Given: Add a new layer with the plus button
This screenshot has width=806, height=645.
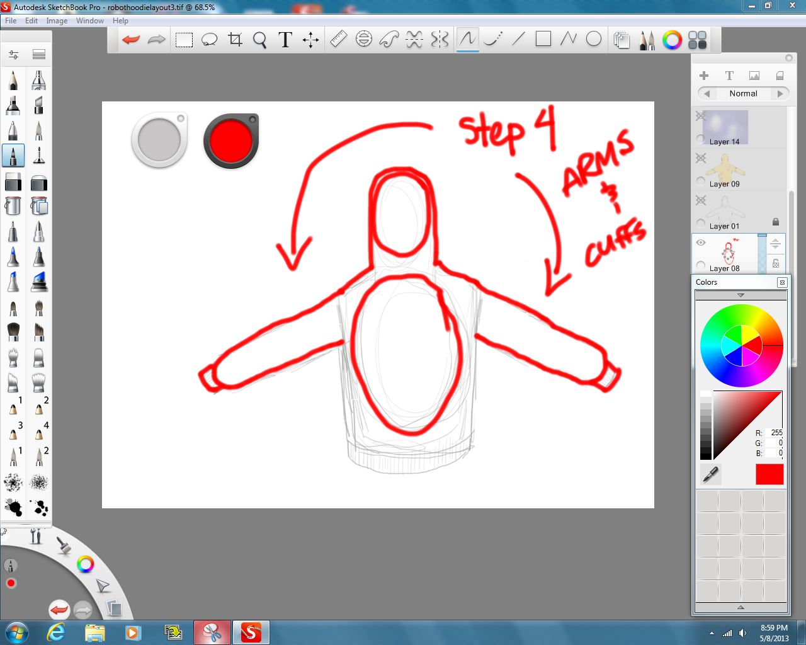Looking at the screenshot, I should (x=703, y=75).
